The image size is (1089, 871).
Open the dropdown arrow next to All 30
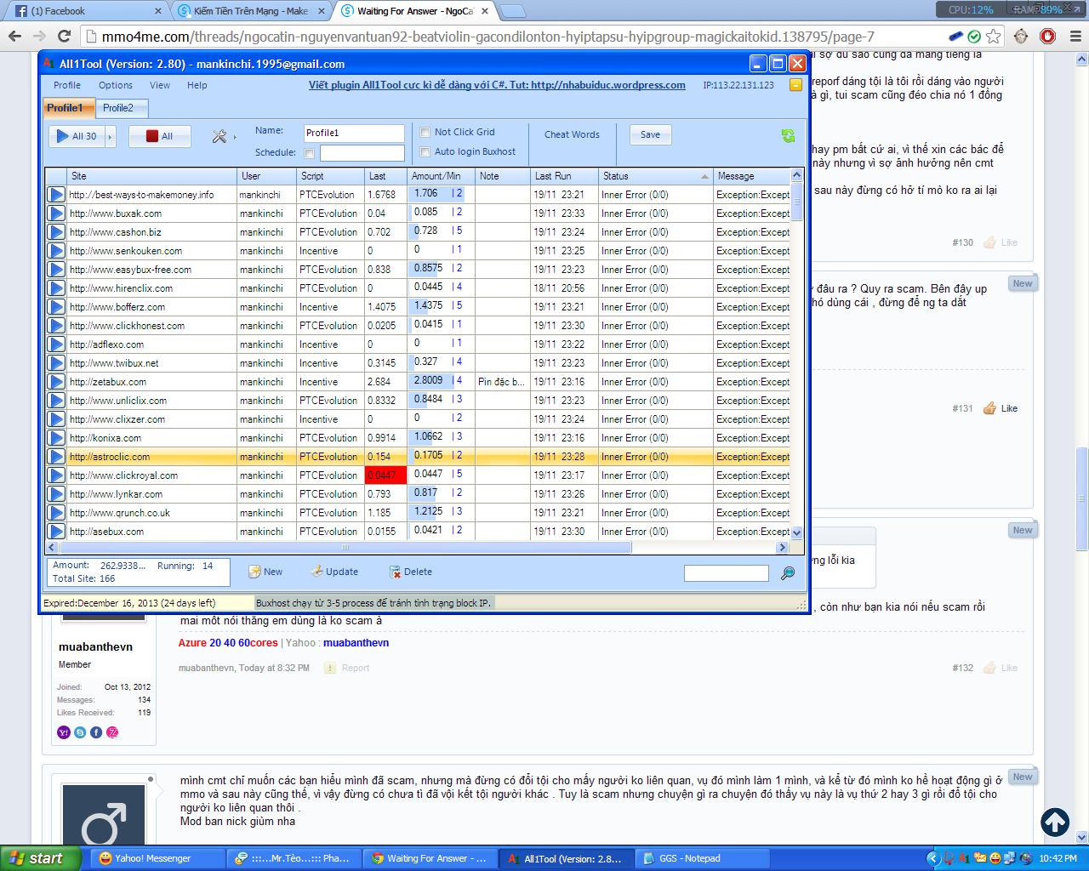[110, 136]
